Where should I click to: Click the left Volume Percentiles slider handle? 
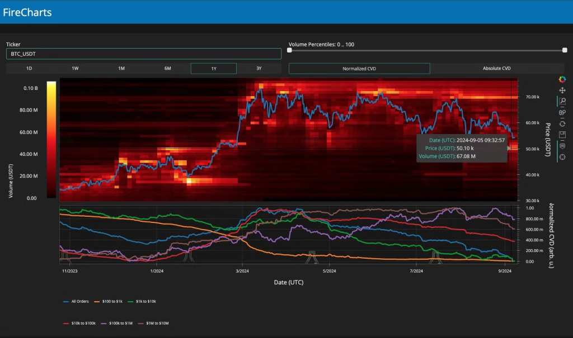click(x=289, y=50)
